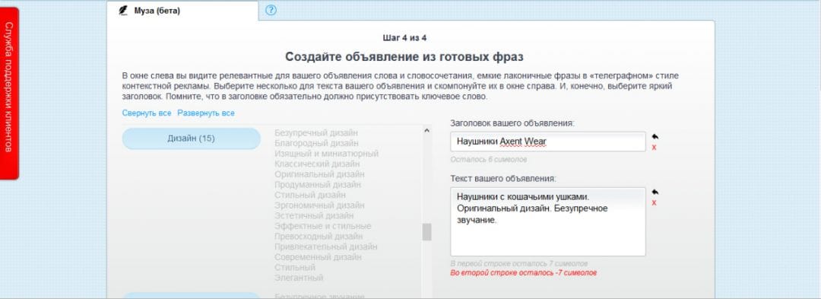Focus the Текст вашего объявления textarea
Viewport: 821px width, 299px height.
tap(547, 221)
